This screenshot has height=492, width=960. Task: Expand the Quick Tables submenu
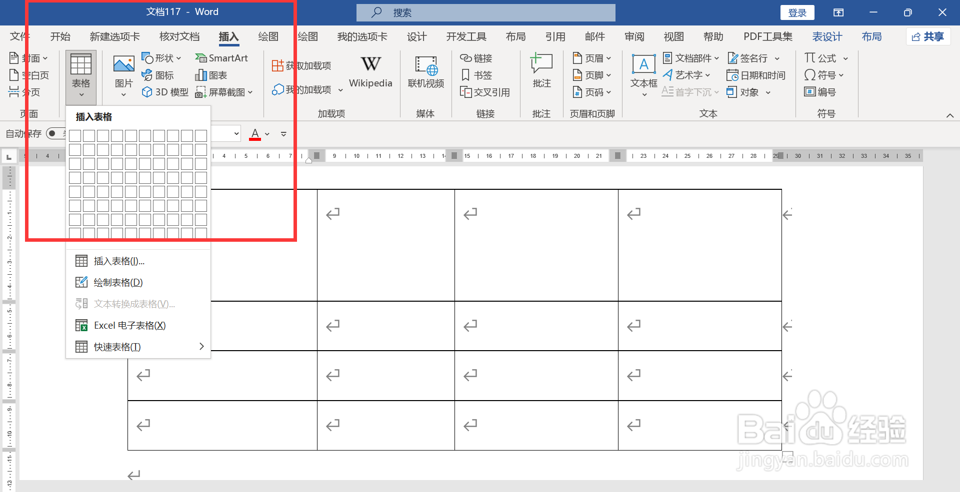[x=138, y=347]
